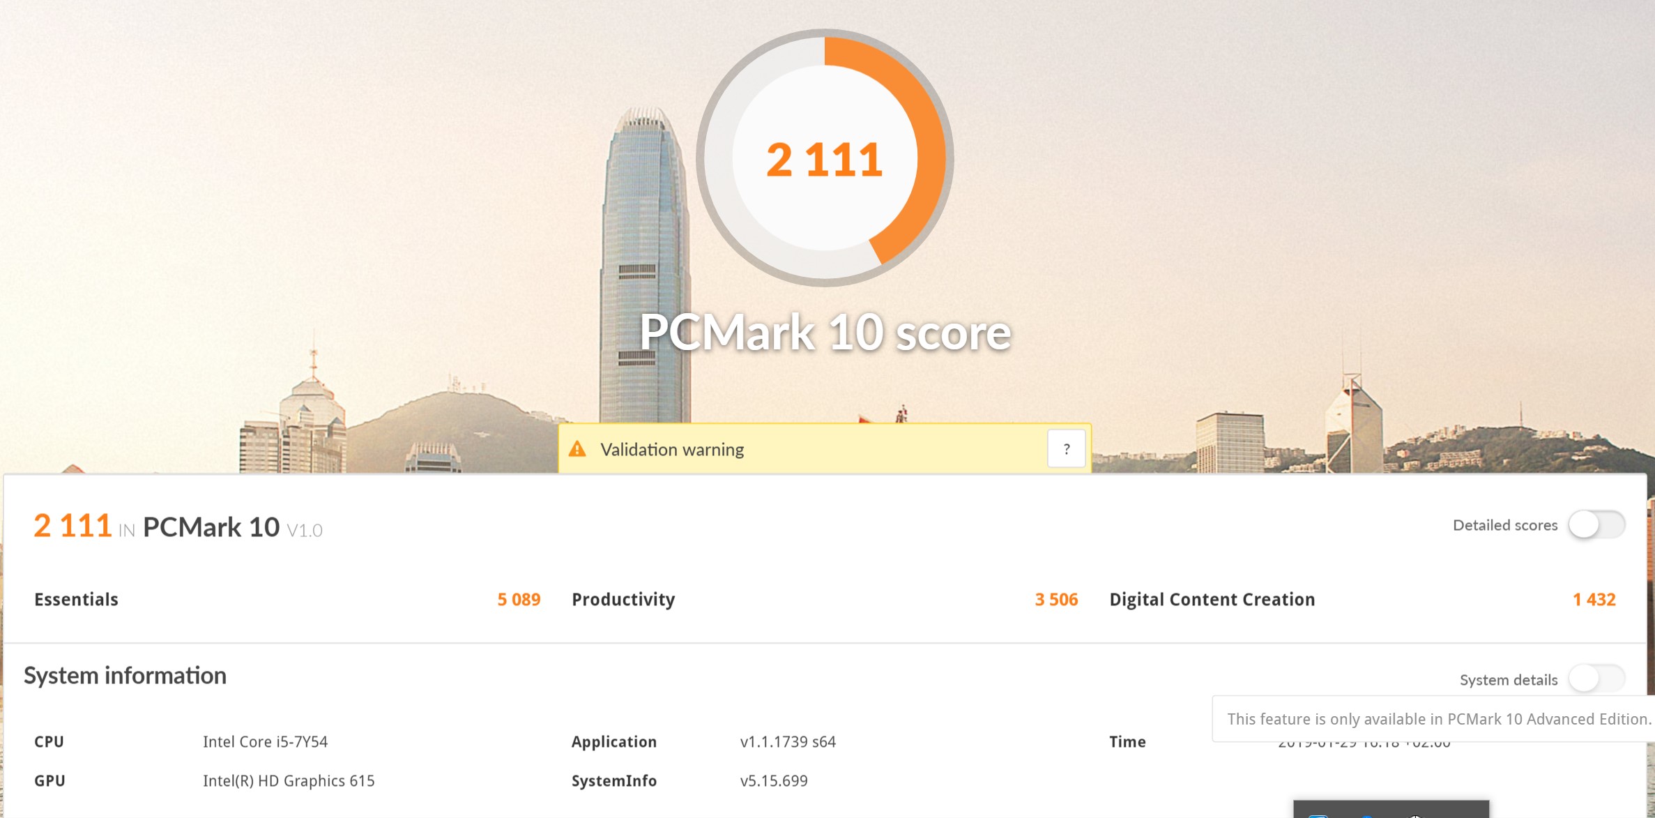Click the Productivity label
This screenshot has height=818, width=1655.
pyautogui.click(x=623, y=600)
